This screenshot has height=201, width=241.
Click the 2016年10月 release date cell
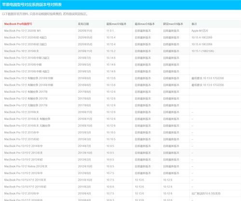tap(85, 126)
